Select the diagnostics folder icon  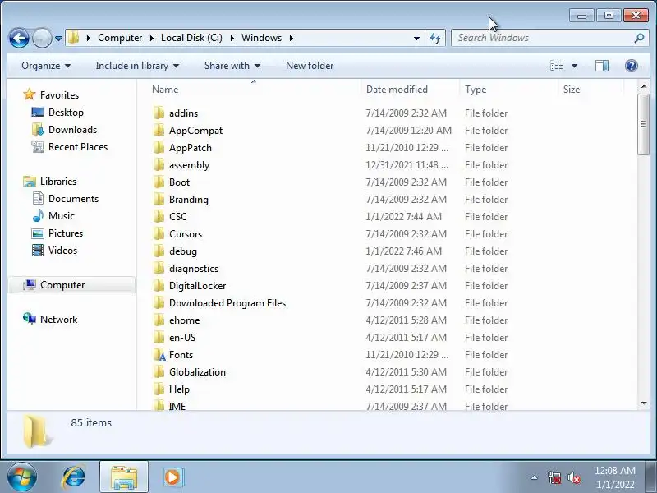coord(159,268)
